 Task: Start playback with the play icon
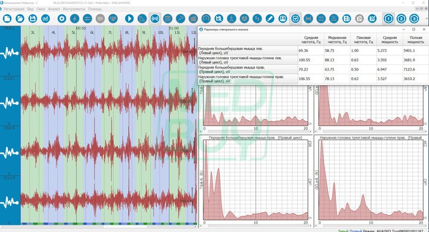pyautogui.click(x=129, y=18)
